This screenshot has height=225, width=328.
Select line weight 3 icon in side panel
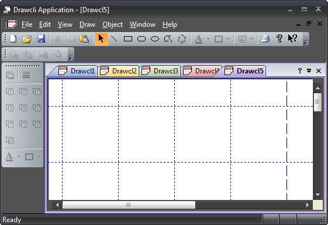(37, 92)
